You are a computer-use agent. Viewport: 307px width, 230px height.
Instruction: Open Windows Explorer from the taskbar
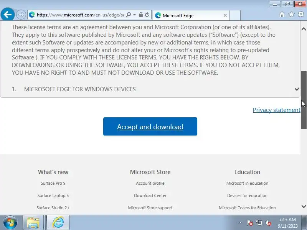point(33,223)
